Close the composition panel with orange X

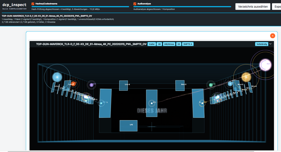tap(273, 36)
